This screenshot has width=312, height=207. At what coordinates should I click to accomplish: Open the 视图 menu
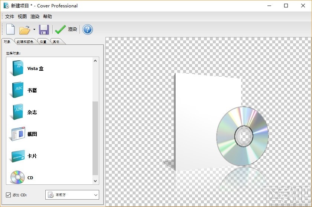pyautogui.click(x=22, y=16)
